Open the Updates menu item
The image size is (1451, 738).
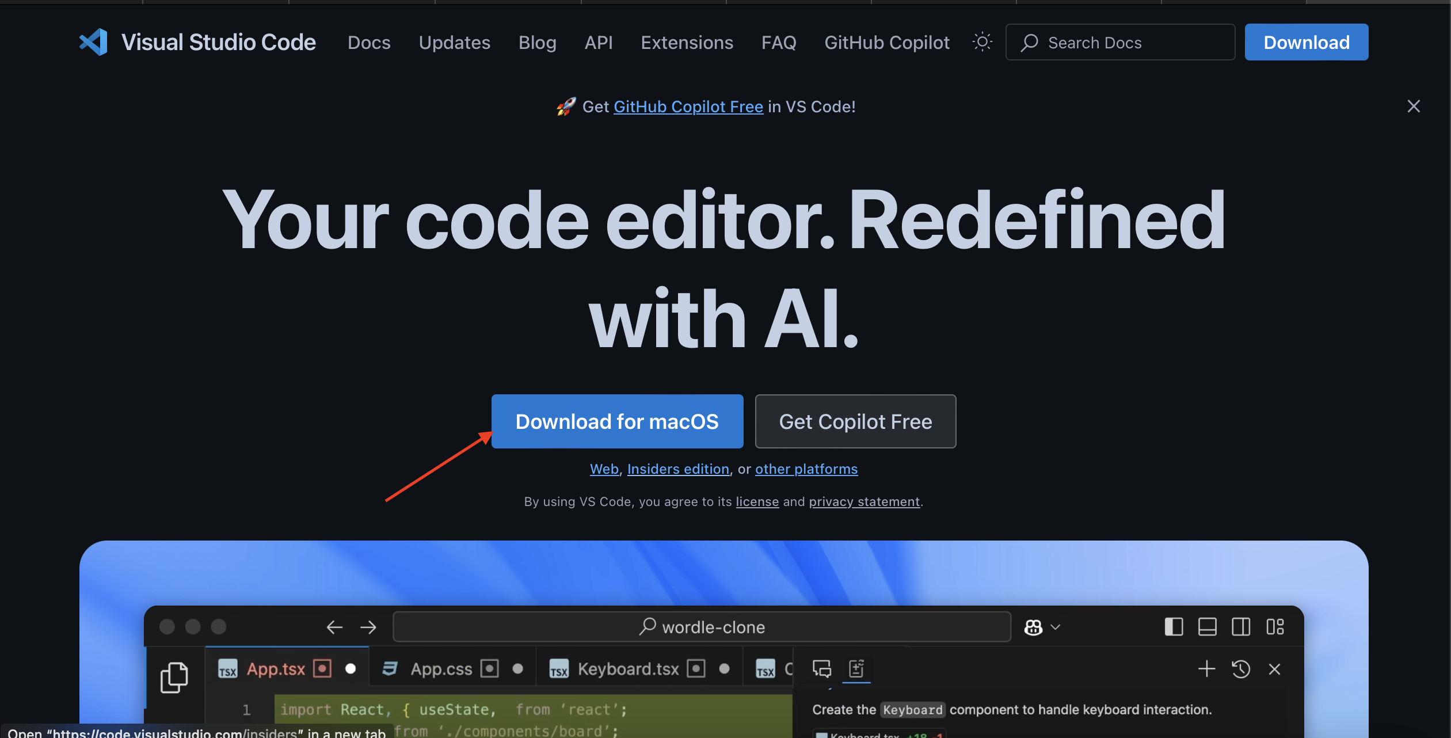[454, 43]
